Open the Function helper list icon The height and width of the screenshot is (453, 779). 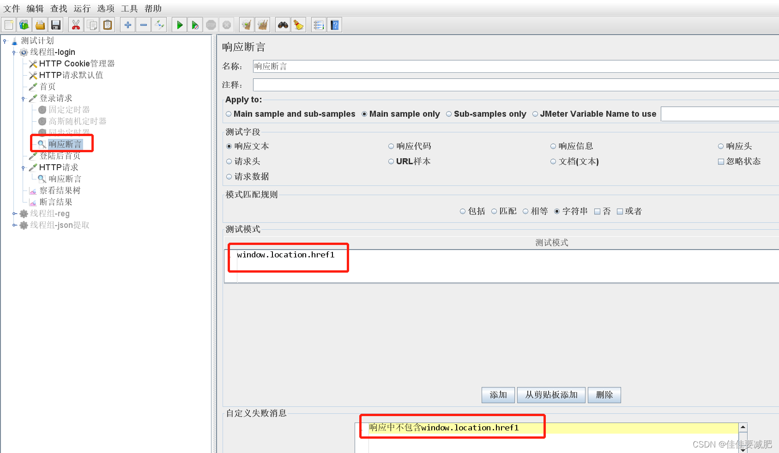[x=319, y=25]
